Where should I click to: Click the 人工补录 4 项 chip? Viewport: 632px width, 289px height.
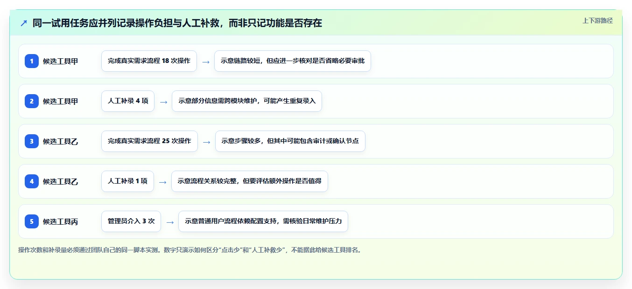click(x=128, y=101)
